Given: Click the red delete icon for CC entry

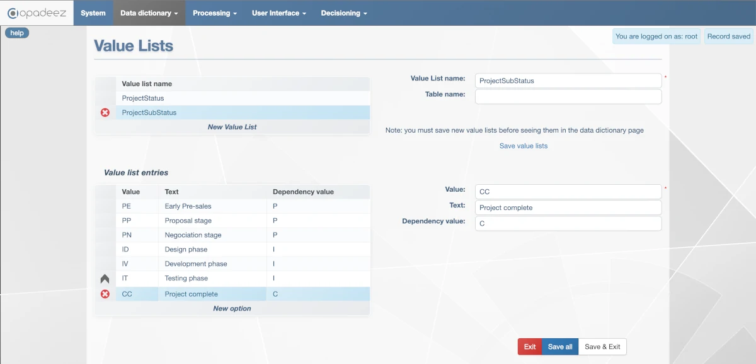Looking at the screenshot, I should tap(105, 294).
